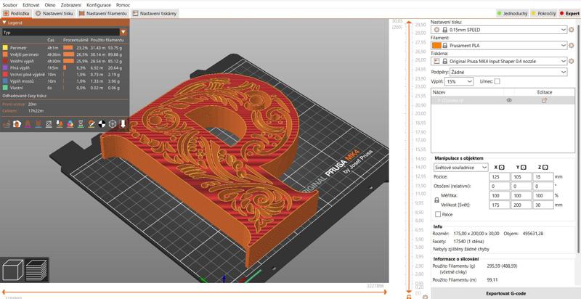
Task: Toggle the hourglass icon in legend toolbar
Action: pyautogui.click(x=81, y=124)
